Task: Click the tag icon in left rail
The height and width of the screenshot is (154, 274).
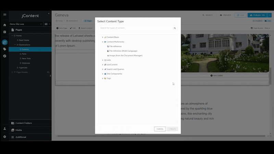Action: (x=4, y=49)
